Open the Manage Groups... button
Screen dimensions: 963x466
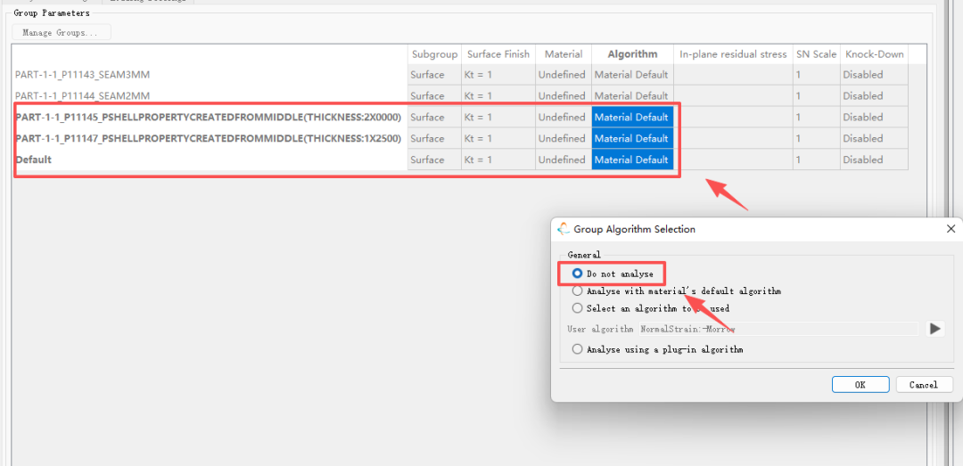61,33
